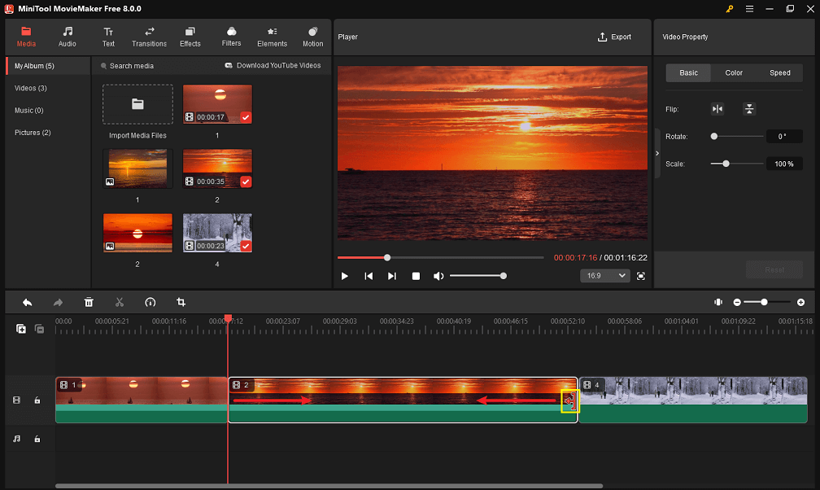Collapse the Video Property panel
The height and width of the screenshot is (490, 820).
coord(657,153)
